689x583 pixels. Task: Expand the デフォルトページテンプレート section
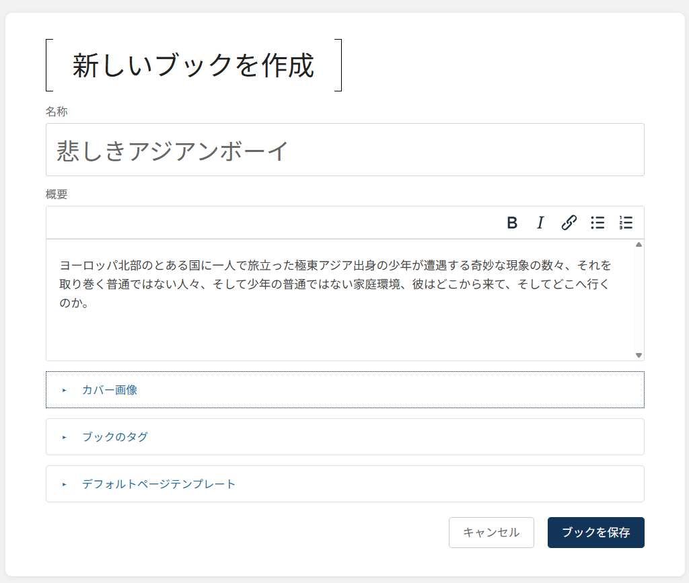(x=159, y=484)
